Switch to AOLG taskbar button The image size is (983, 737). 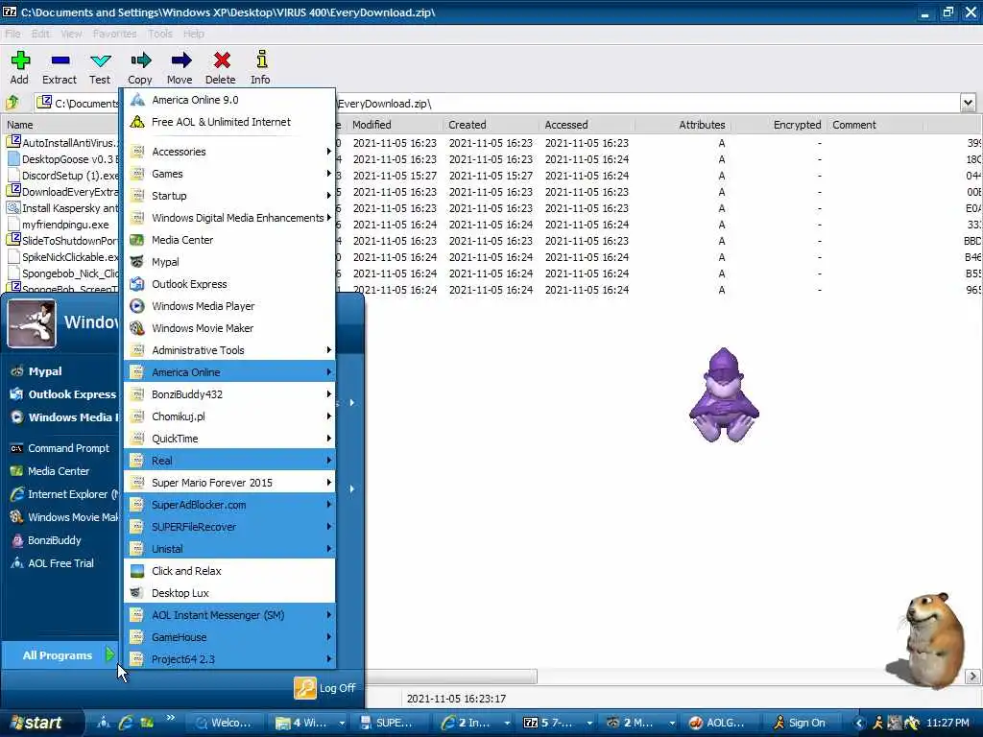pos(721,723)
